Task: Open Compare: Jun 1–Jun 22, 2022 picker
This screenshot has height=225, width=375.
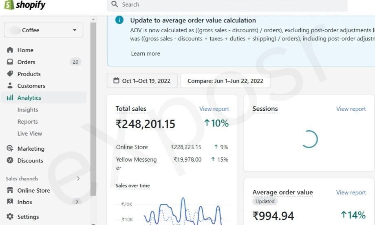Action: point(225,81)
